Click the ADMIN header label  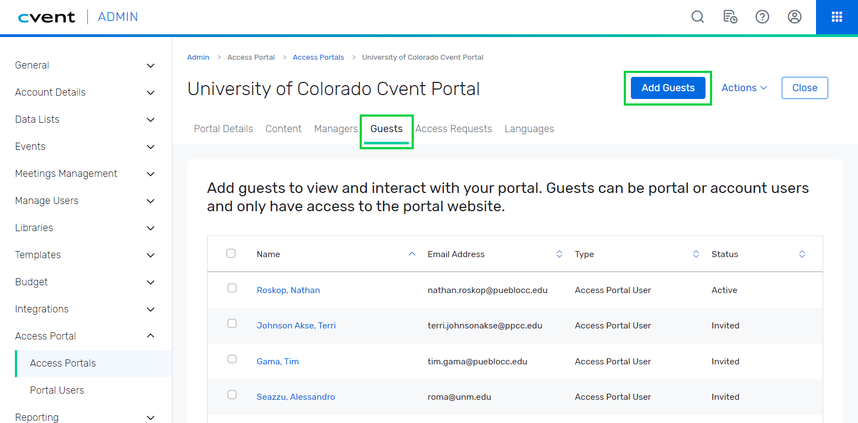tap(118, 17)
